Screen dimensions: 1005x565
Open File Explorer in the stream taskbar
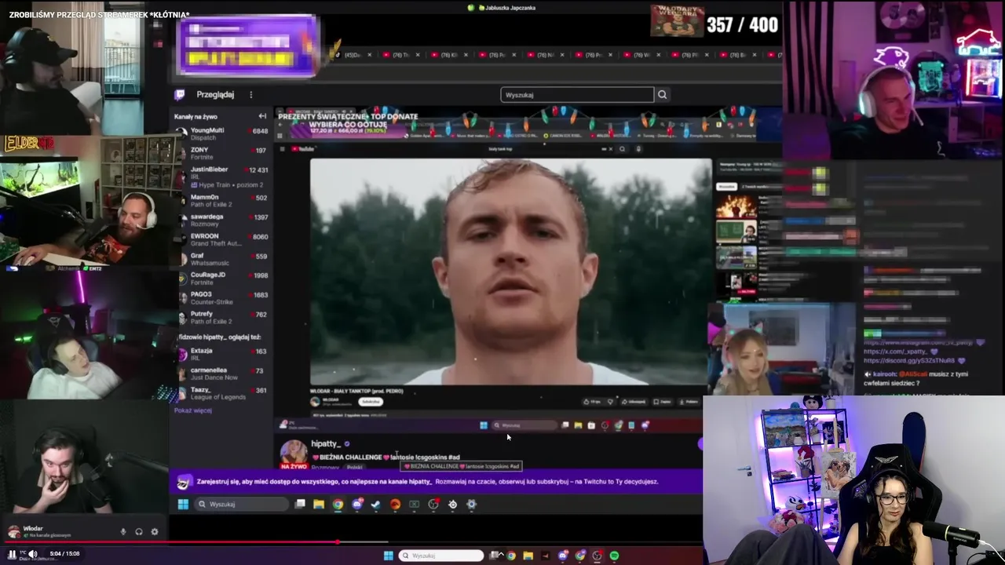tap(319, 505)
